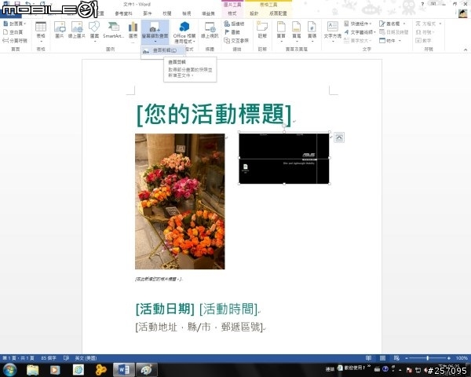471x377 pixels.
Task: Open the Shapes (圖案) gallery
Action: pyautogui.click(x=94, y=31)
